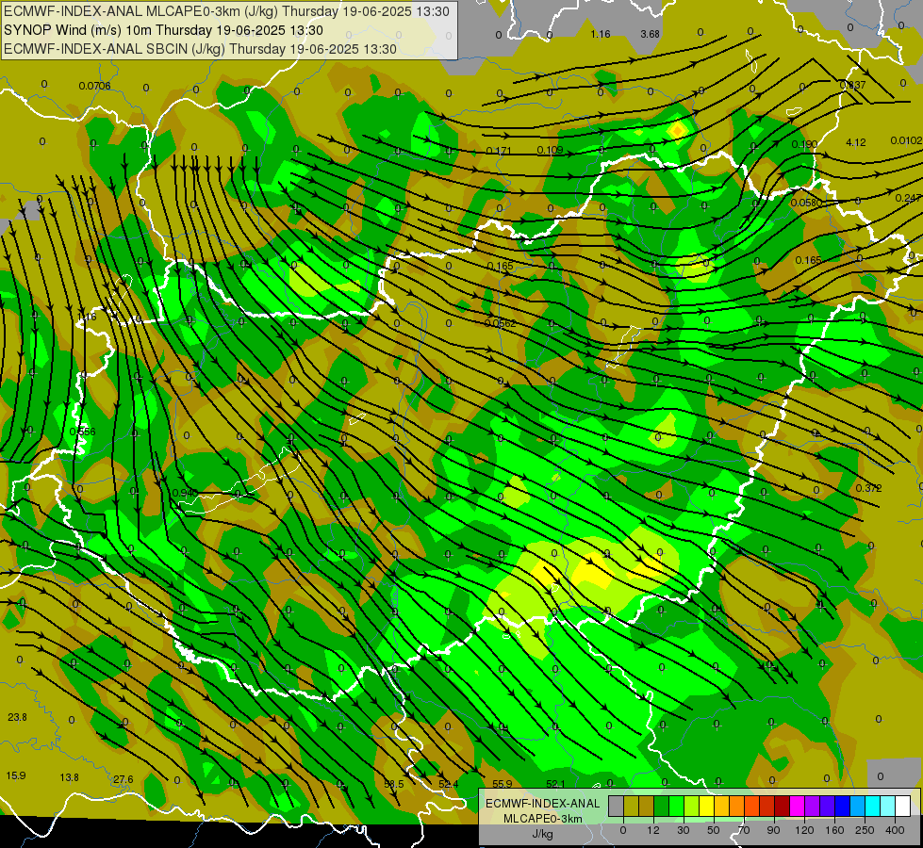The width and height of the screenshot is (923, 848).
Task: Click the legend label 70
Action: tap(744, 830)
